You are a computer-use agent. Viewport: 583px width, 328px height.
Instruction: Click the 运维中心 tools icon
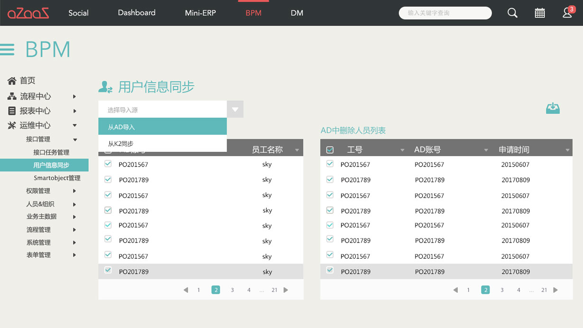coord(12,125)
